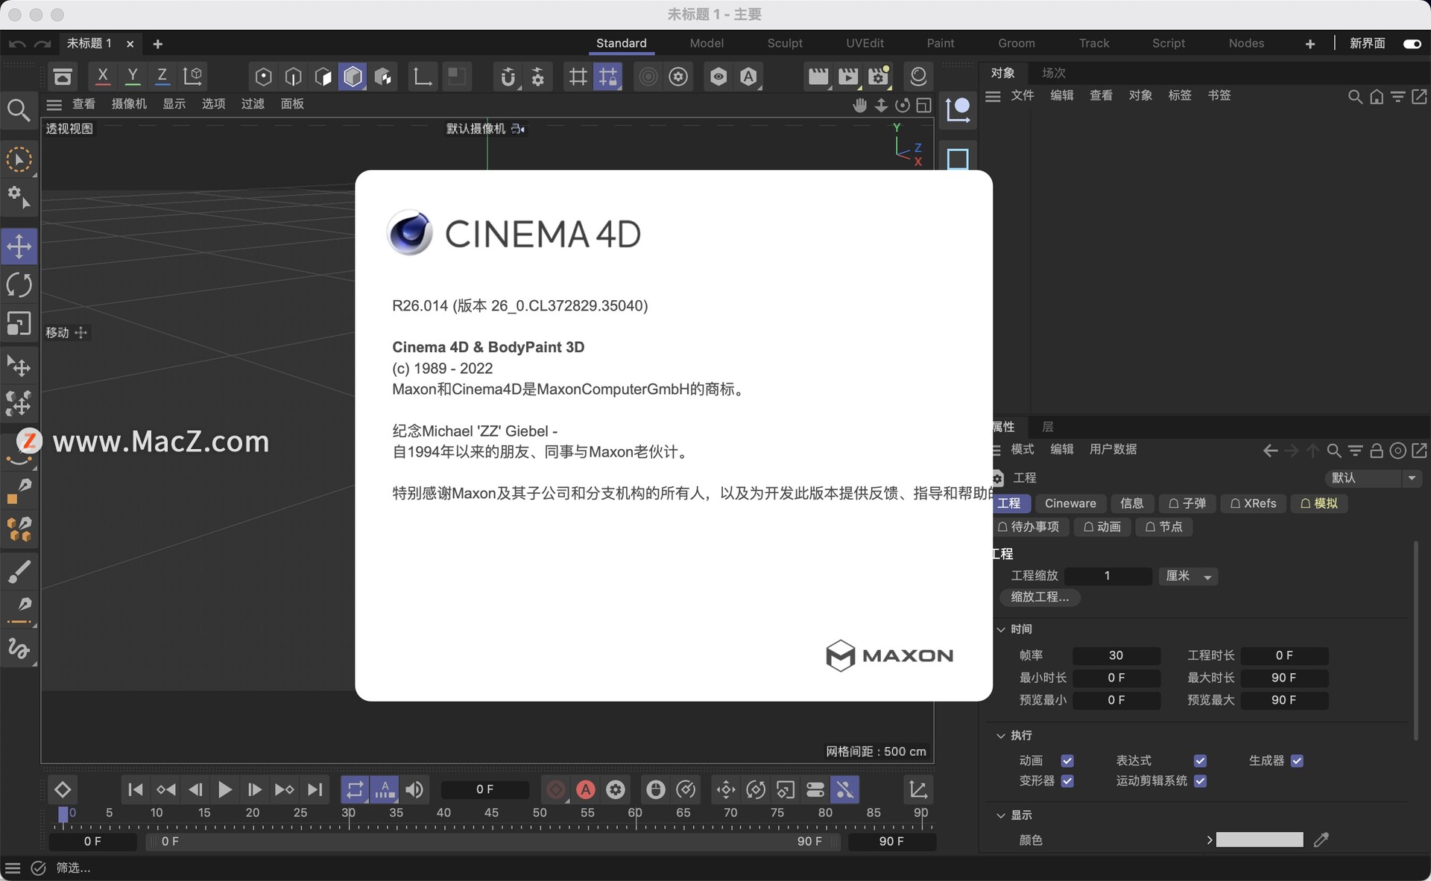Image resolution: width=1431 pixels, height=881 pixels.
Task: Click the 最大时长 90 F field
Action: (x=1283, y=678)
